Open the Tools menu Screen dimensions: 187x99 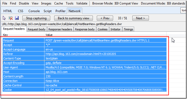coord(69,3)
